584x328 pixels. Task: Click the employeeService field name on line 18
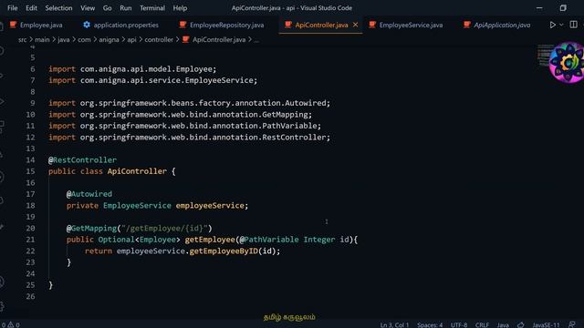point(210,205)
